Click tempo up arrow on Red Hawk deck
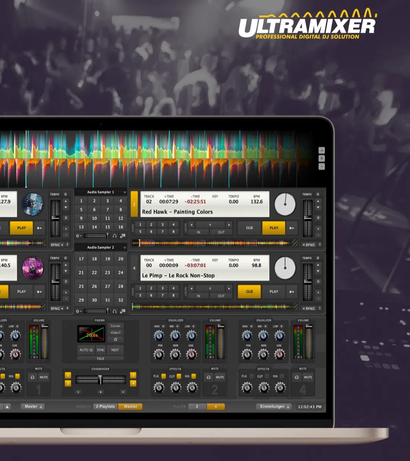The width and height of the screenshot is (410, 461). 318,201
